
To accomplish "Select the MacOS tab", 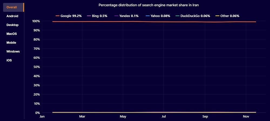I will 12,34.
